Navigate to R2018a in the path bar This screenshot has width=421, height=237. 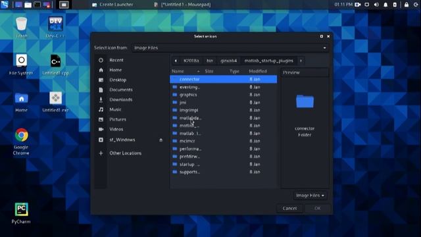[191, 61]
